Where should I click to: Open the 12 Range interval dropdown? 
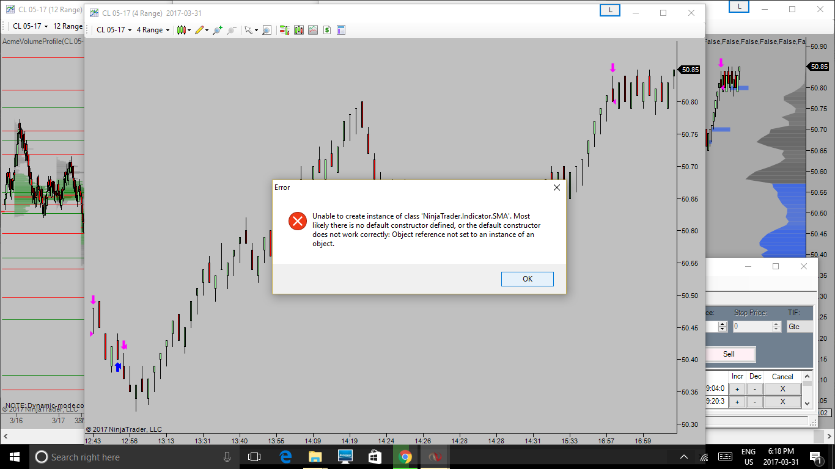pyautogui.click(x=68, y=26)
